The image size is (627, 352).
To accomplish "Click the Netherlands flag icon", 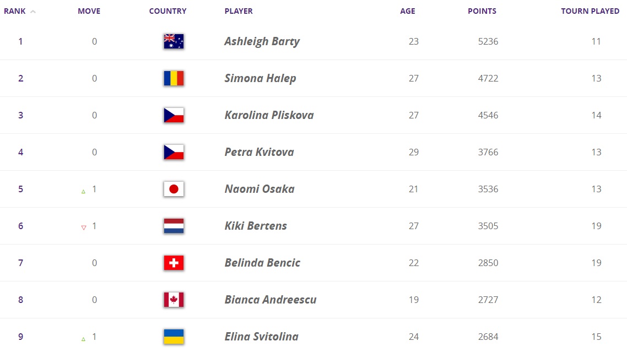I will pos(174,226).
